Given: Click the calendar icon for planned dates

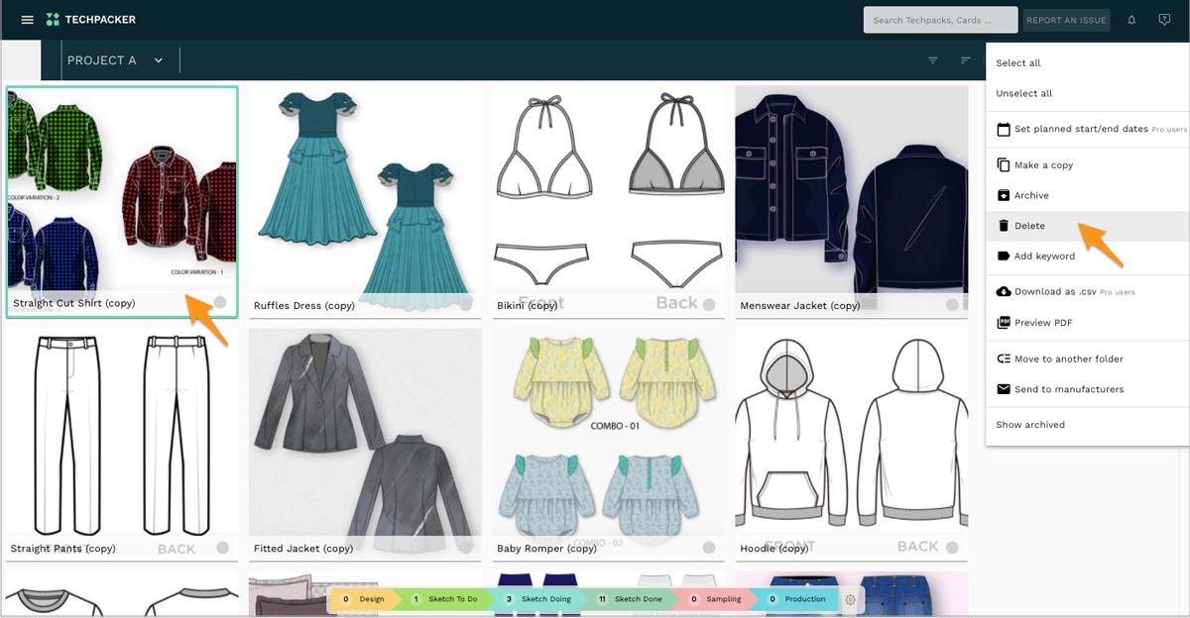Looking at the screenshot, I should [x=1004, y=129].
